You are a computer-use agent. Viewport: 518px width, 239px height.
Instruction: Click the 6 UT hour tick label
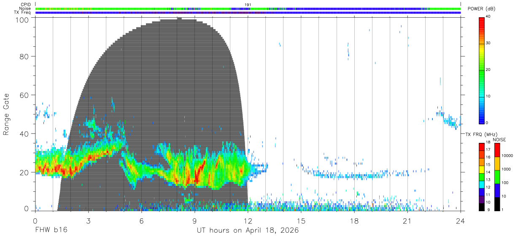point(141,220)
